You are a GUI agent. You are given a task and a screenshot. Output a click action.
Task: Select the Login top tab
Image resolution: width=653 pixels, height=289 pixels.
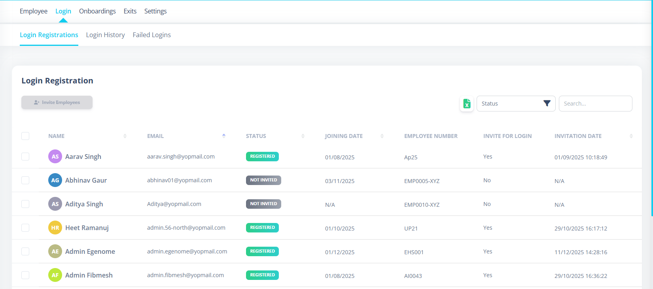coord(63,11)
